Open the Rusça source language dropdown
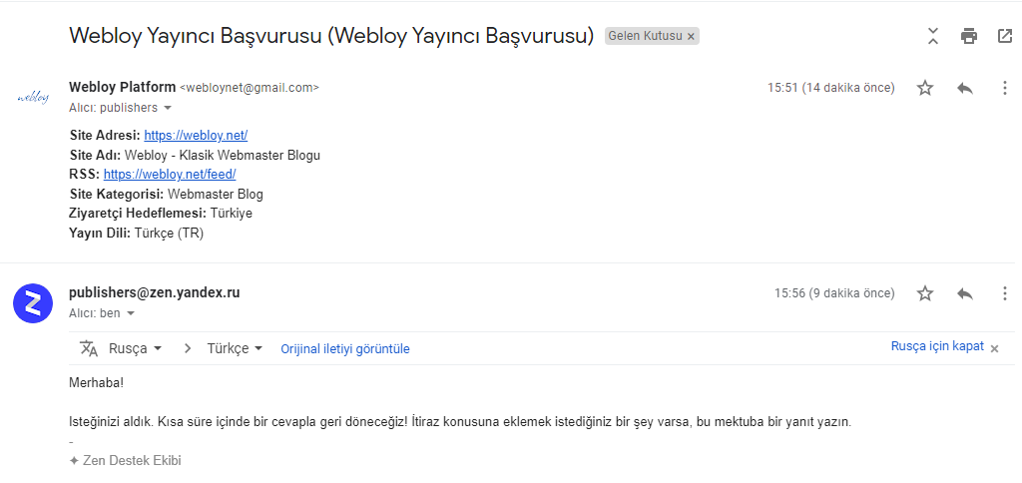 click(x=135, y=348)
